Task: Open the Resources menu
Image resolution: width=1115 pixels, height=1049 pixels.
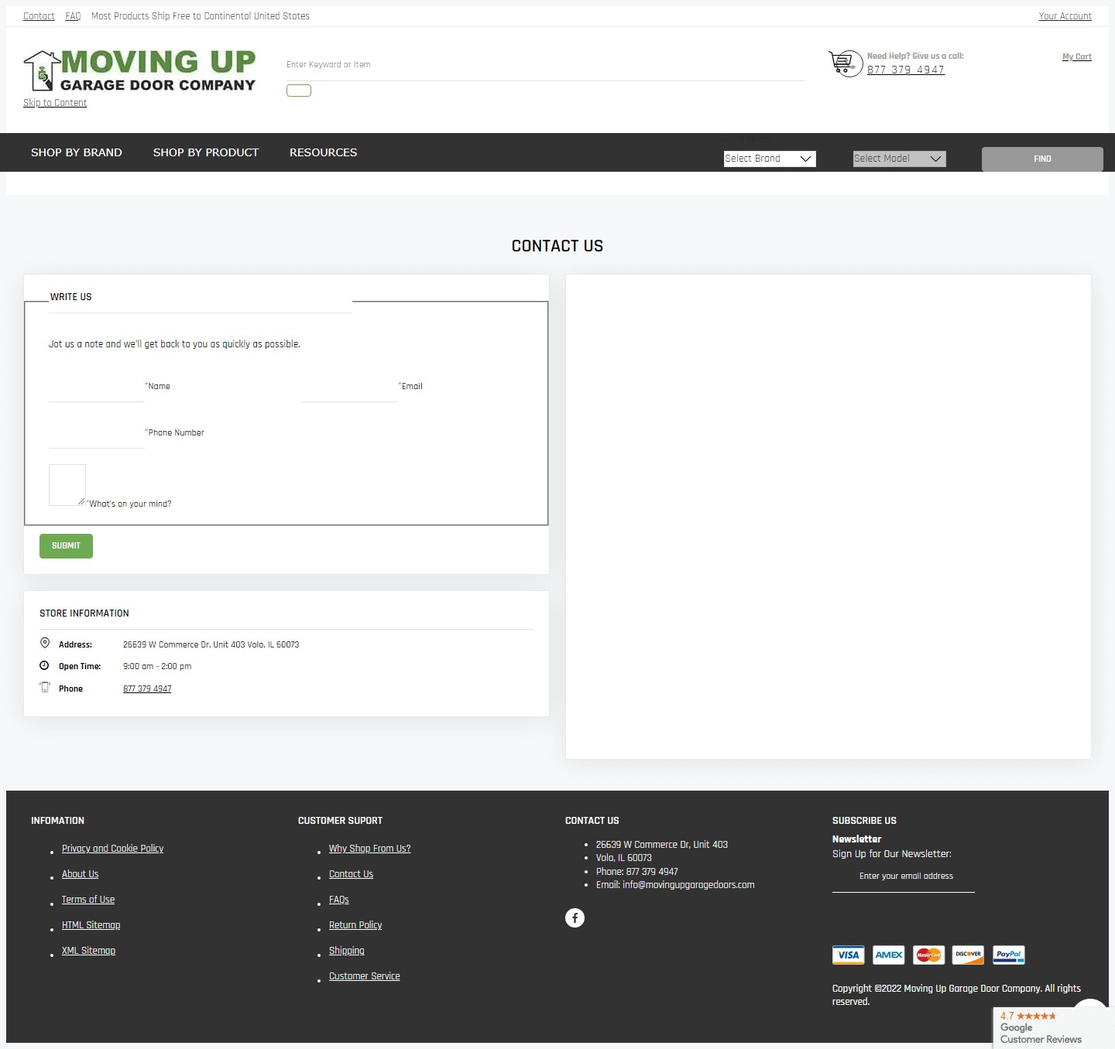Action: (323, 152)
